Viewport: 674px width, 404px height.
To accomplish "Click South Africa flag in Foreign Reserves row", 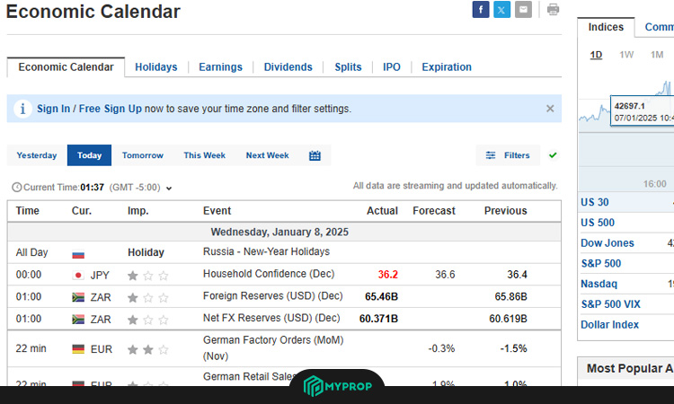I will coord(78,297).
